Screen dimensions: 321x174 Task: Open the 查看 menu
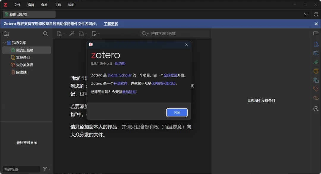pos(44,5)
